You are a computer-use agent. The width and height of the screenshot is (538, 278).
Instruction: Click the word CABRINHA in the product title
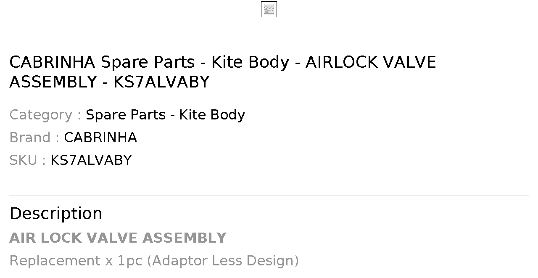tap(53, 62)
